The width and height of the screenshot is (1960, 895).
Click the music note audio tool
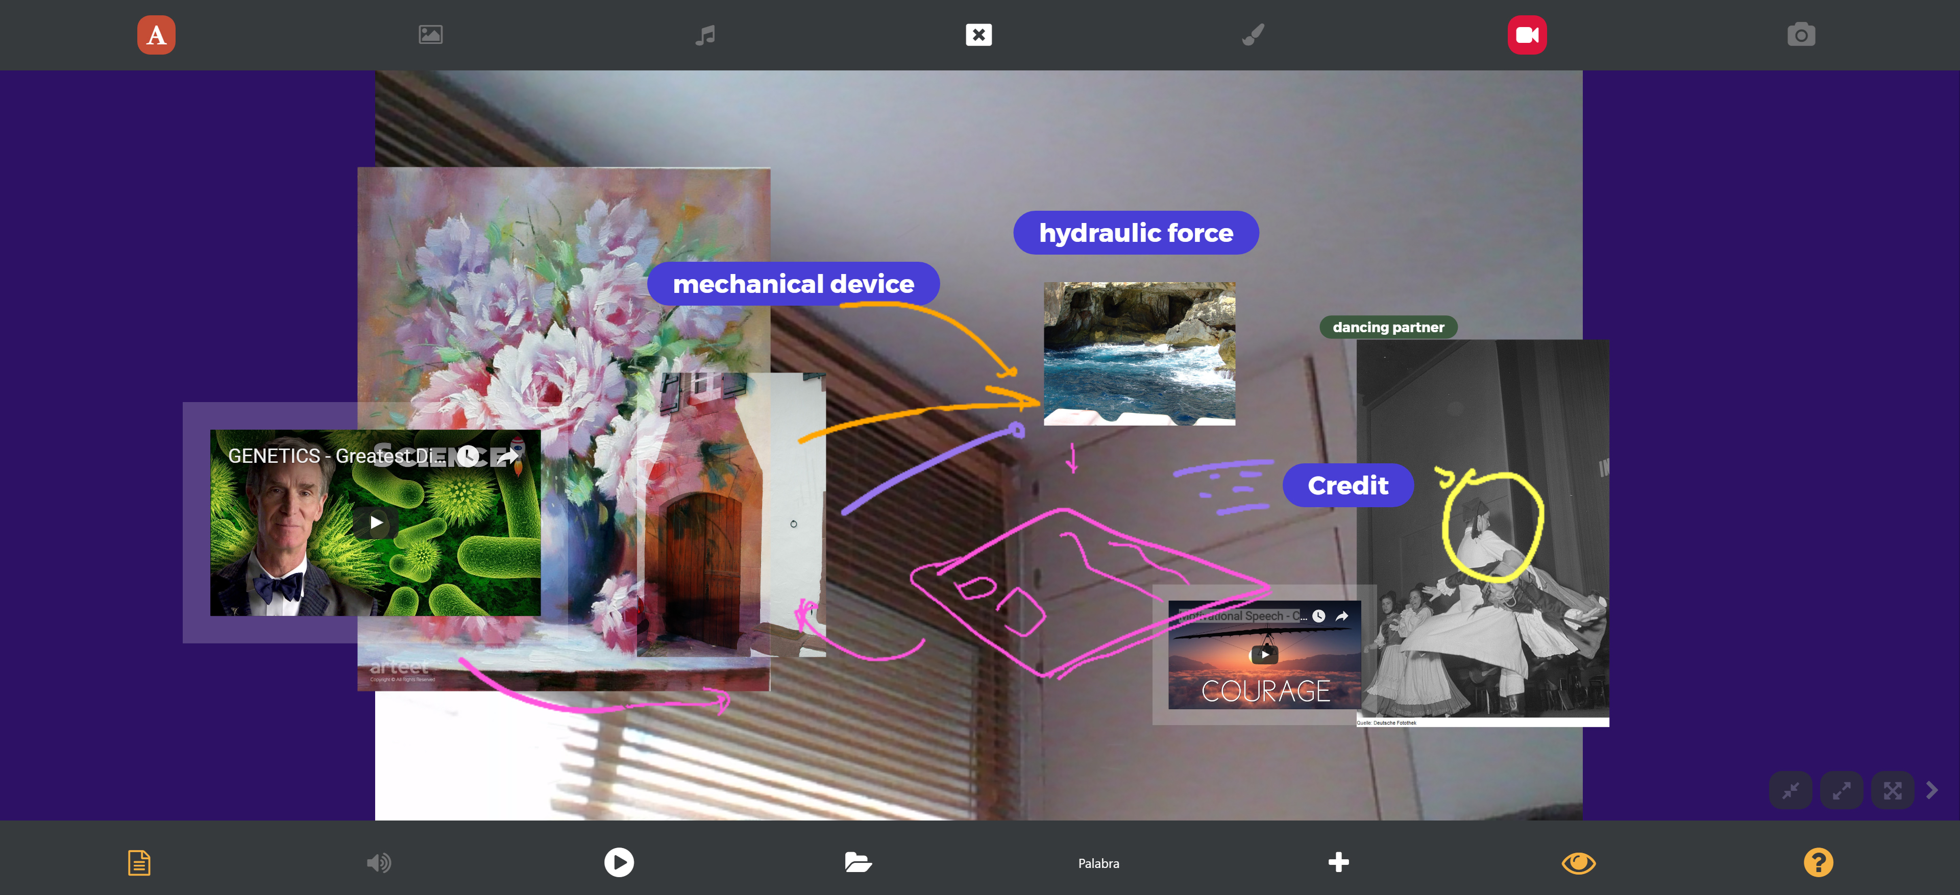point(704,35)
